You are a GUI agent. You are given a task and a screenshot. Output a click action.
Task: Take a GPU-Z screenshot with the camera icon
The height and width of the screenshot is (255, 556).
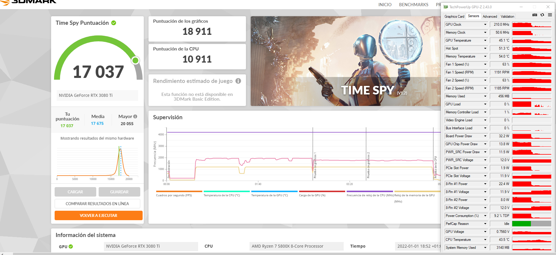click(535, 15)
